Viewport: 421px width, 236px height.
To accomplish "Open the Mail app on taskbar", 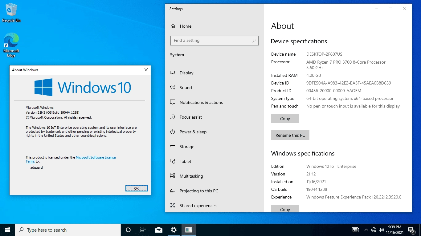I will click(159, 230).
